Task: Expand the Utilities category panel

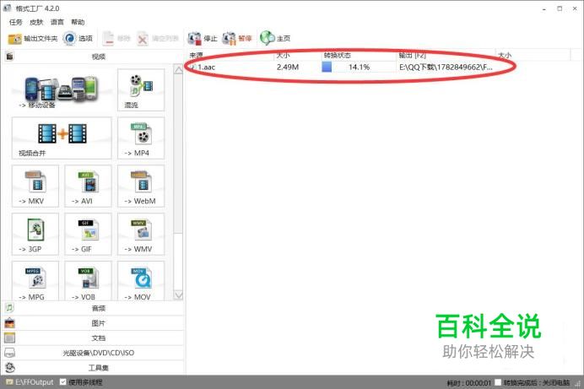Action: (93, 368)
